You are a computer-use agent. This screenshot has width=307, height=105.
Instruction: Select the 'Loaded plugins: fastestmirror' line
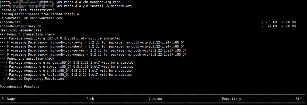coord(27,10)
